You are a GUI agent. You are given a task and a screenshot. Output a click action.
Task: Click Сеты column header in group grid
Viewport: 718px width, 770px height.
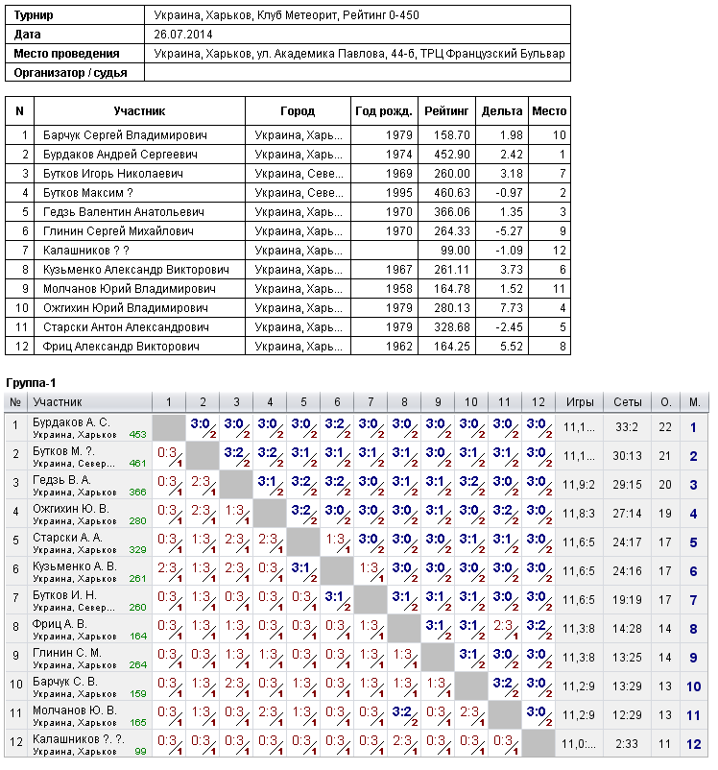[627, 401]
